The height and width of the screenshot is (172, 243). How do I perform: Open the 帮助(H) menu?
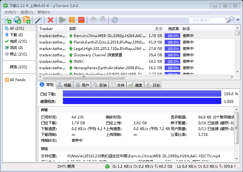tap(44, 12)
